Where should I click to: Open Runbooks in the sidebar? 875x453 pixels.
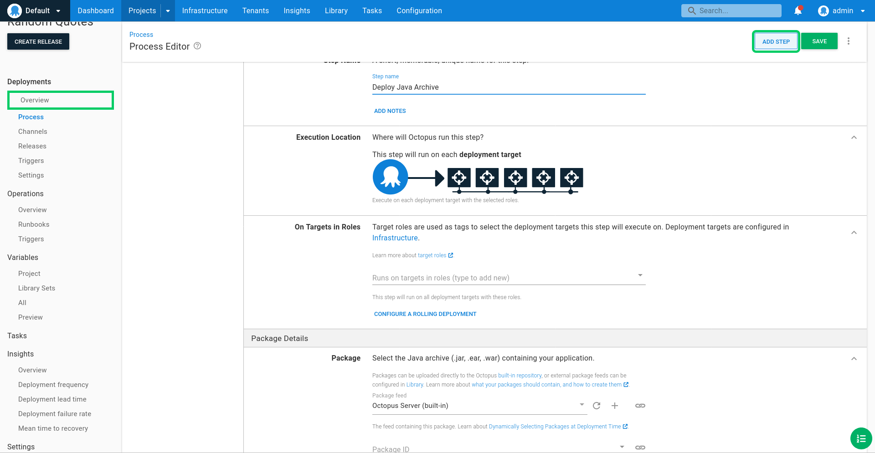pos(34,224)
